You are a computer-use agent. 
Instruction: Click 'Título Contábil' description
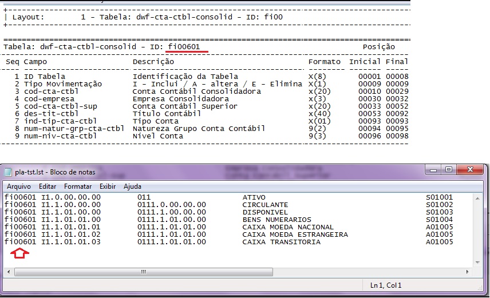[x=167, y=114]
